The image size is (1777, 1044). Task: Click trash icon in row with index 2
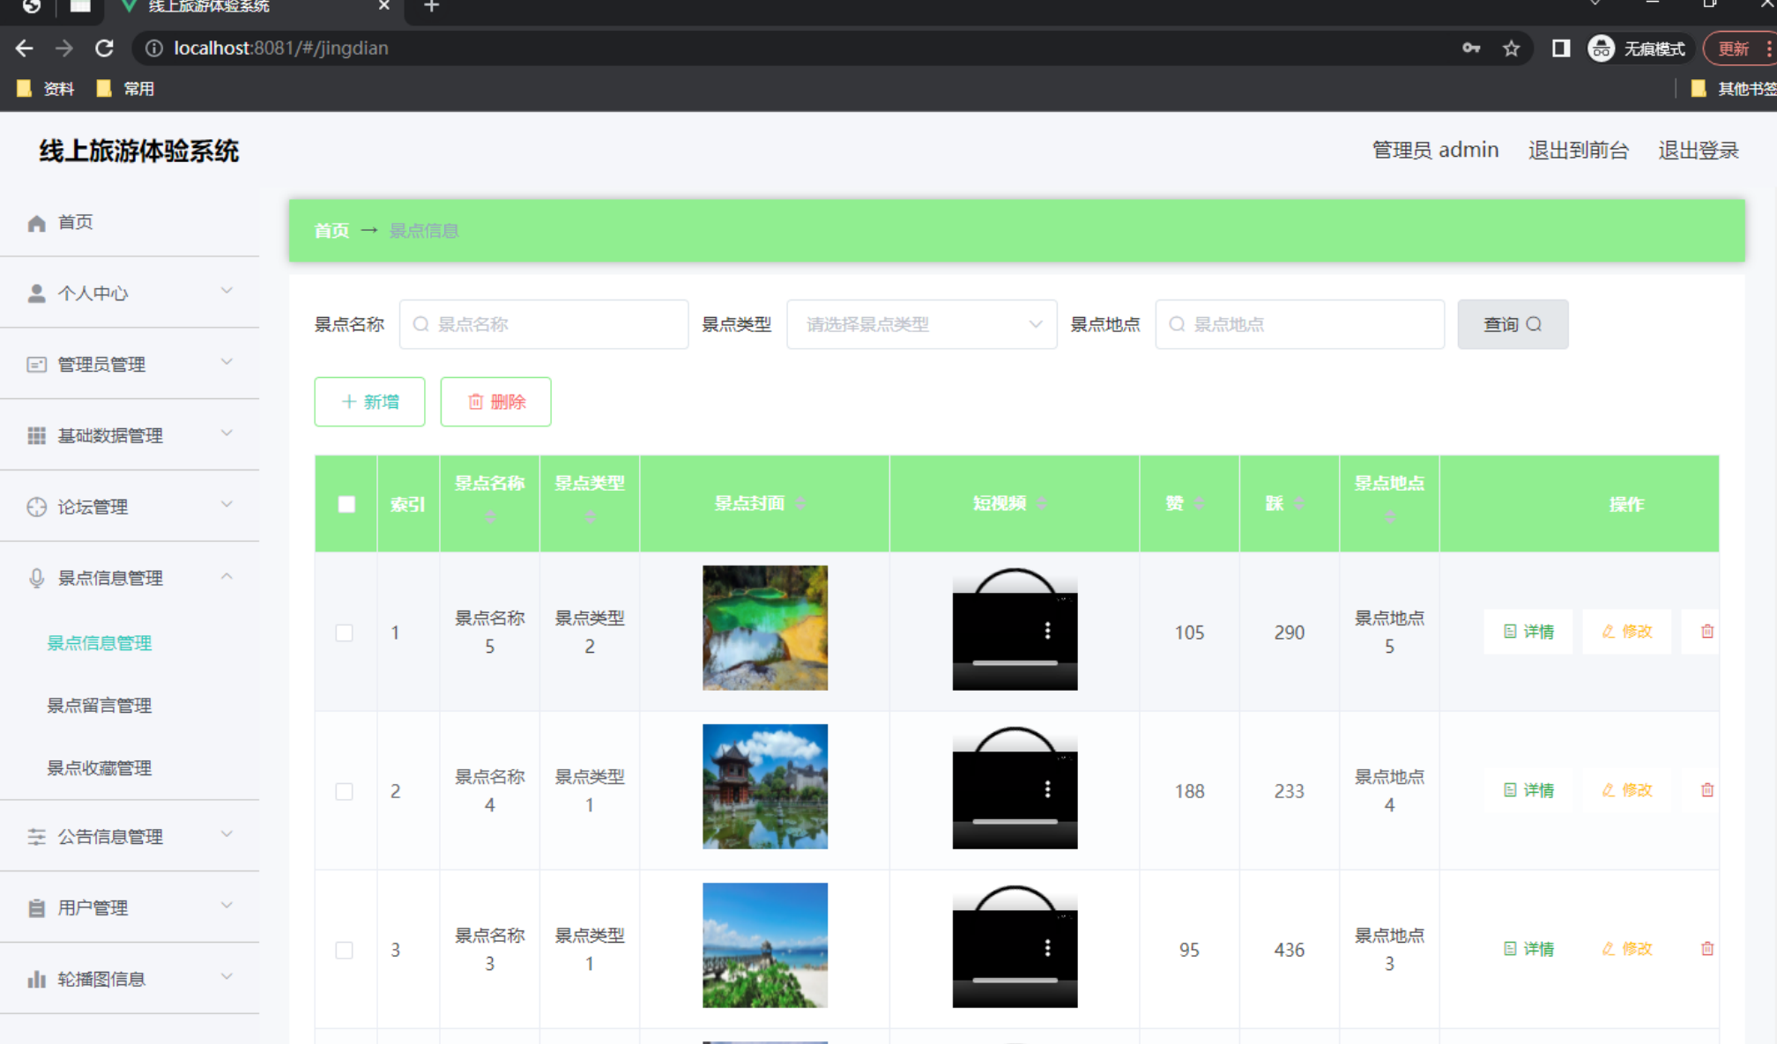point(1707,790)
